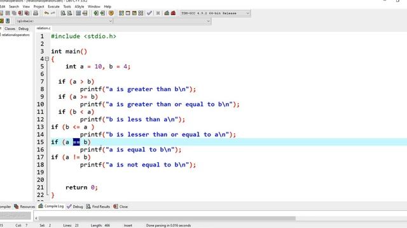Screen dimensions: 407x228
Task: Click the Rebuild All four-squares icon
Action: (x=141, y=13)
